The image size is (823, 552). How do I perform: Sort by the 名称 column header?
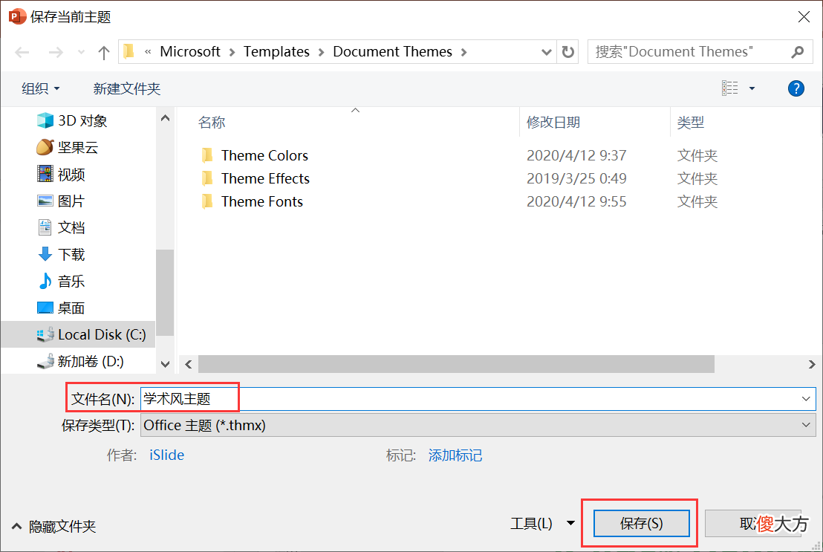[212, 123]
